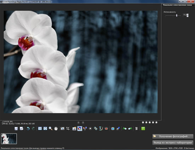Viewport: 195px width, 150px height.
Task: Increase intensity with the up stepper arrow
Action: [188, 15]
